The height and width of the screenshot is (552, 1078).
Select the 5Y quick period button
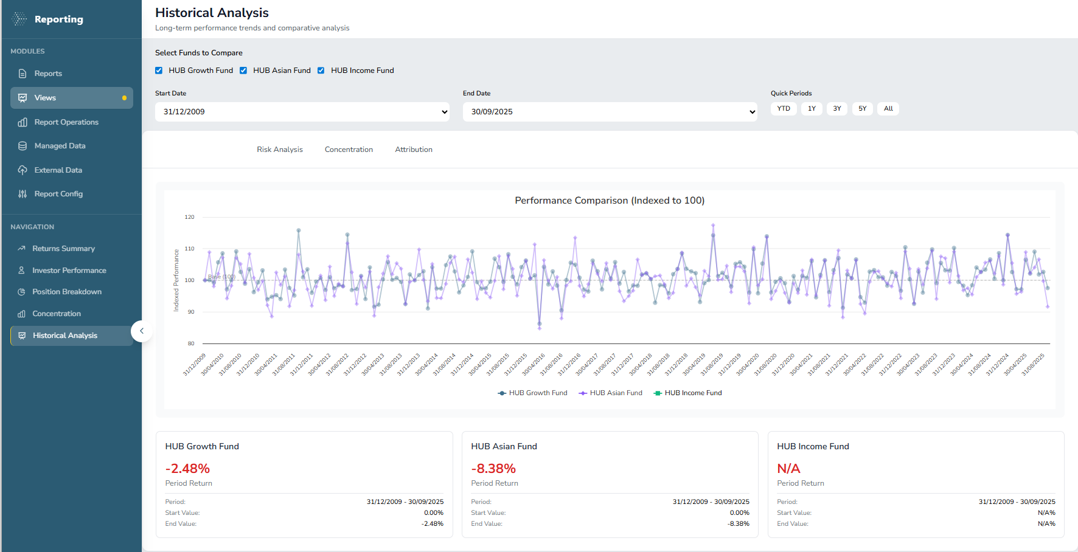(862, 109)
